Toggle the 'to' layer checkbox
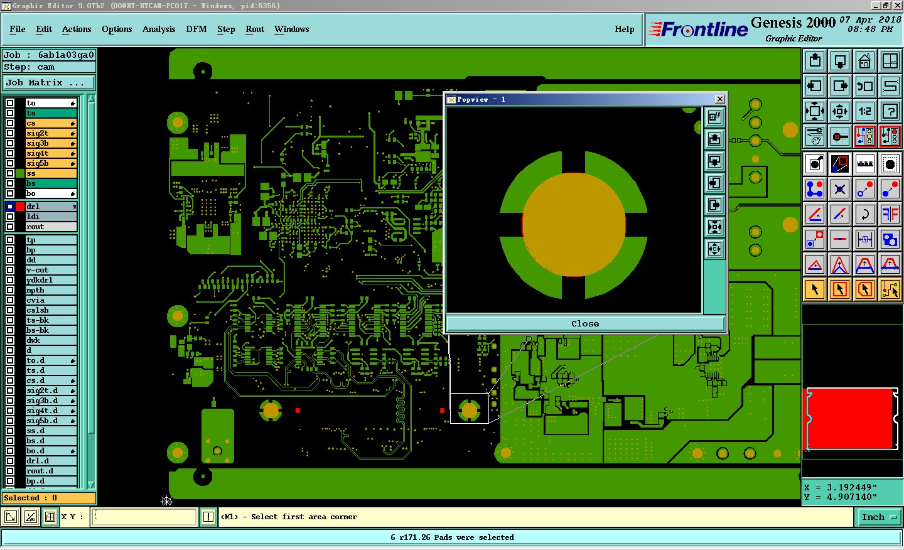The image size is (904, 550). pos(10,103)
